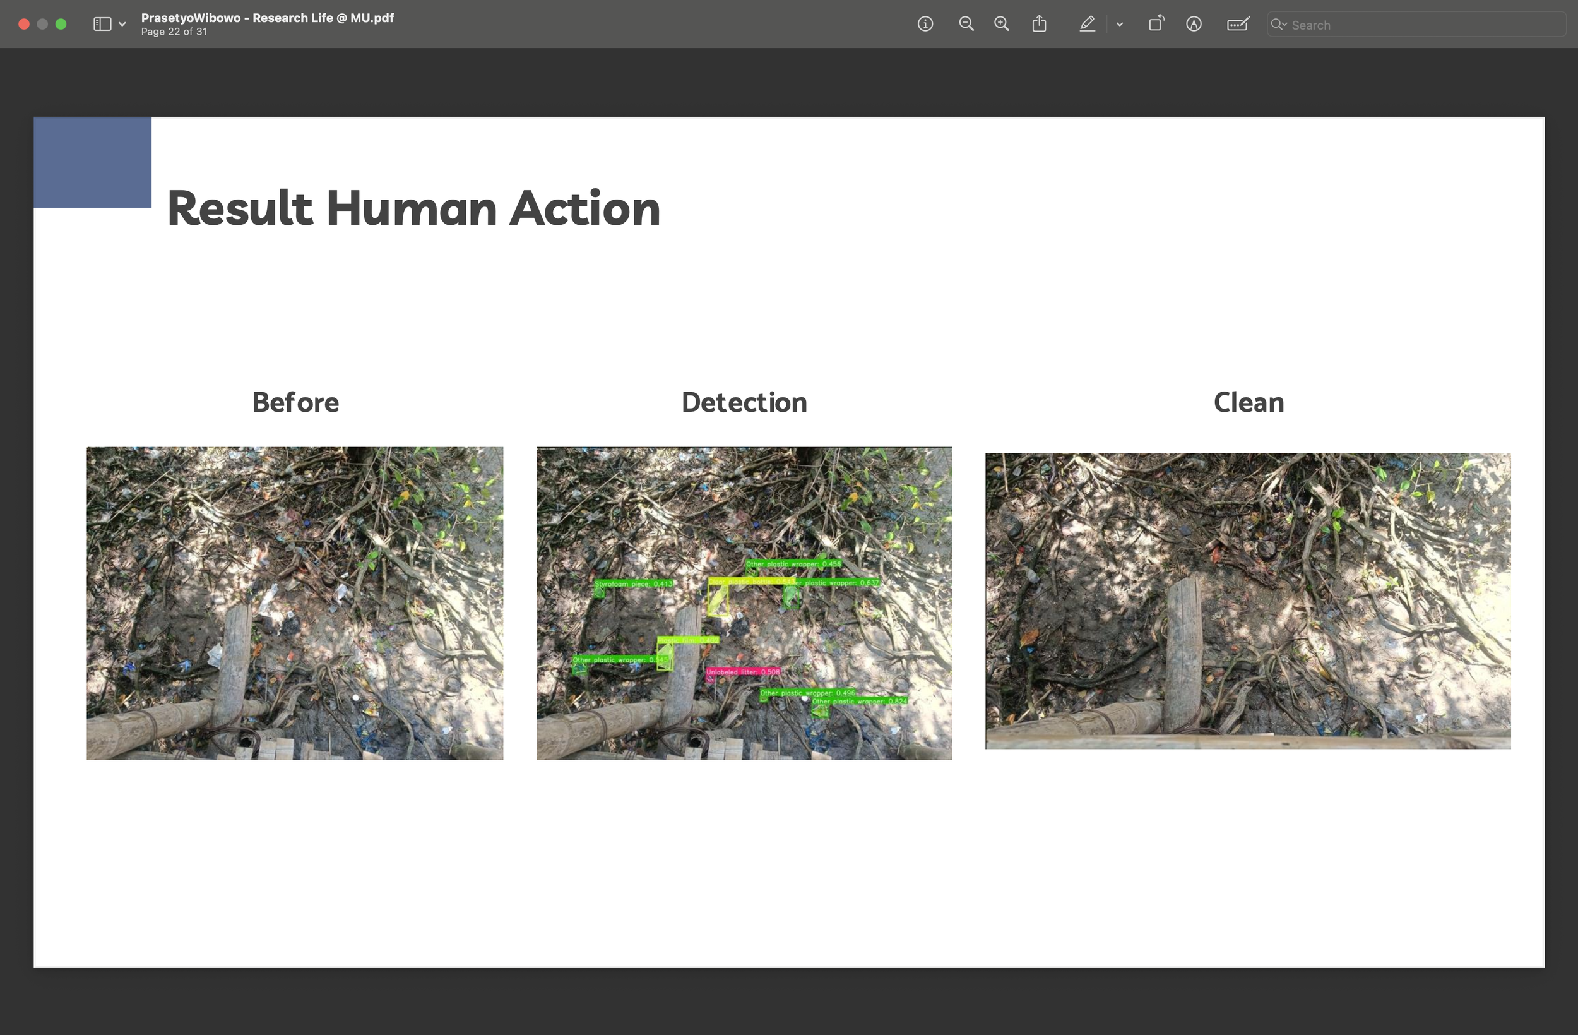Activate the Highlight pen tool

point(1087,25)
